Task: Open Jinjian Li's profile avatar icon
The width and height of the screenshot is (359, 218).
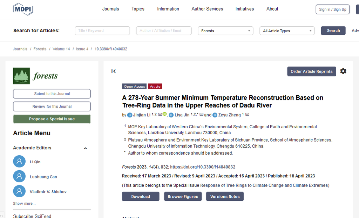Action: tap(130, 115)
